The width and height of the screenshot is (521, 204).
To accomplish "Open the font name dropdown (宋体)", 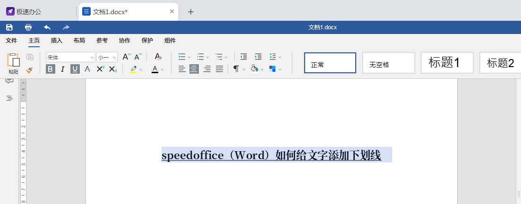I will 92,58.
